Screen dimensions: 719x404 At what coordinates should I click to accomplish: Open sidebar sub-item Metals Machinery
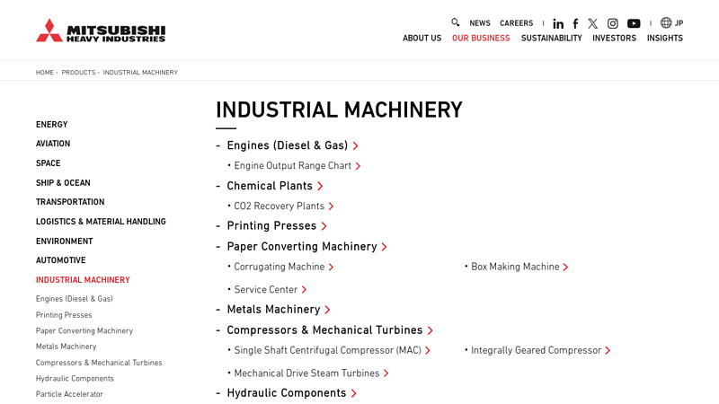(x=66, y=347)
